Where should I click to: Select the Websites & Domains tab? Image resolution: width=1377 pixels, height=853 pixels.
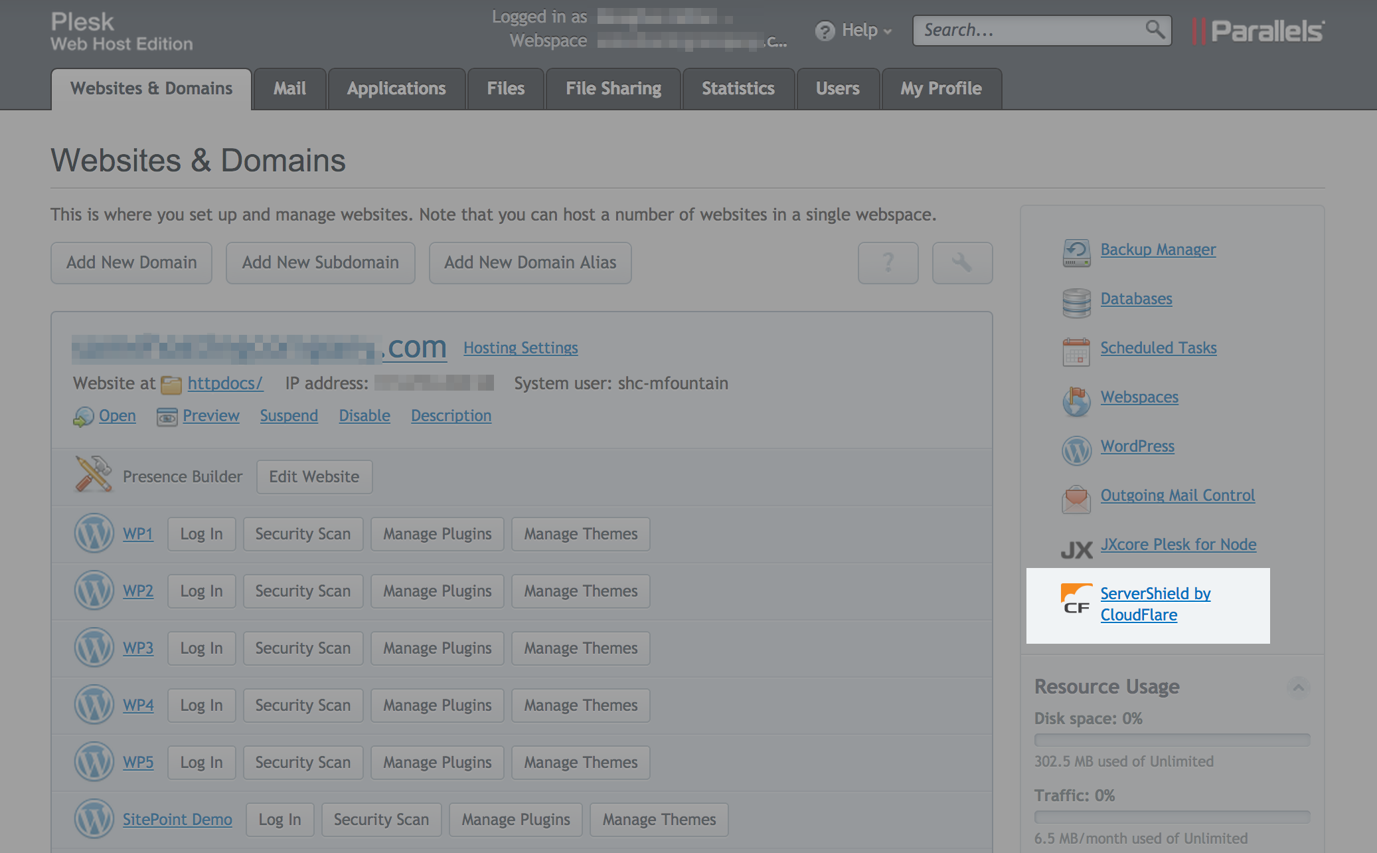151,89
